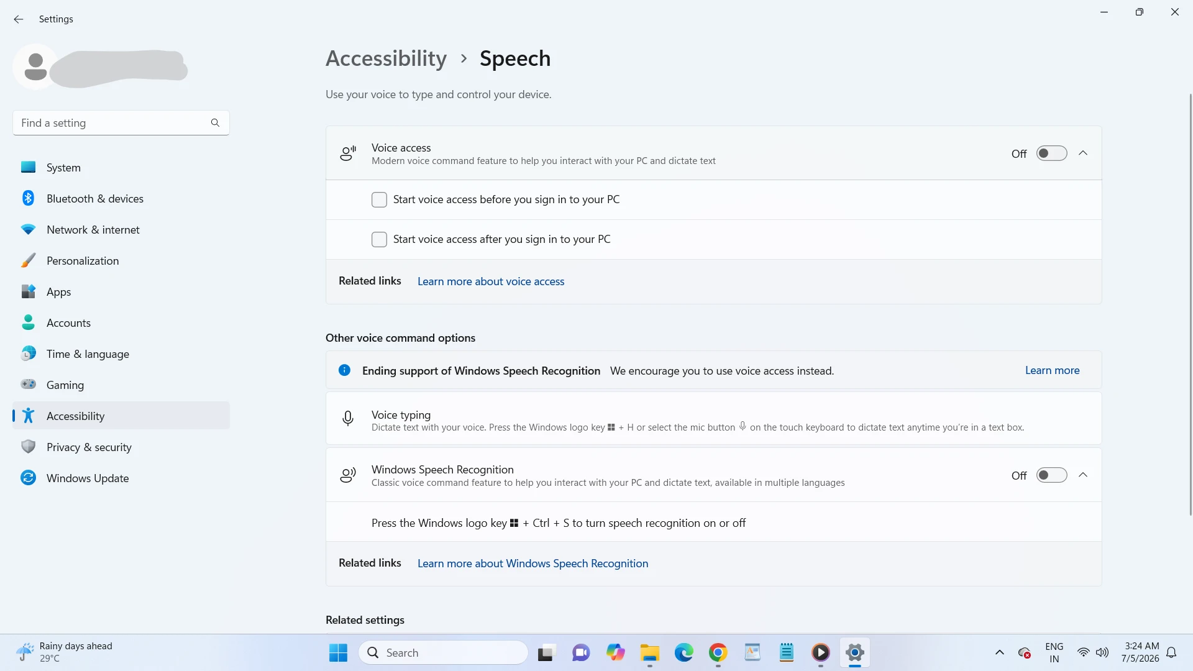
Task: Open the Notepad icon on the taskbar
Action: [787, 652]
